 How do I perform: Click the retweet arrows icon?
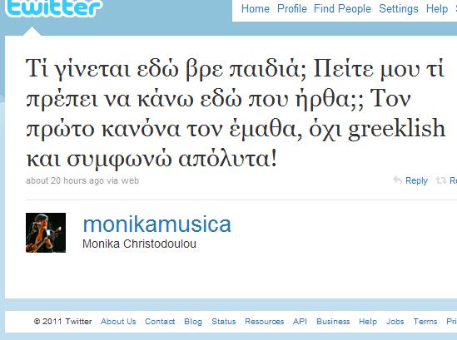pos(441,180)
